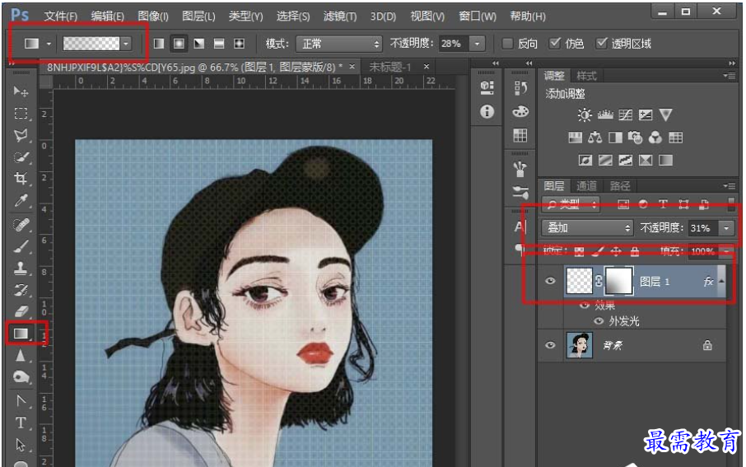The height and width of the screenshot is (467, 746).
Task: Open layer blend mode 叠加 dropdown
Action: (587, 228)
